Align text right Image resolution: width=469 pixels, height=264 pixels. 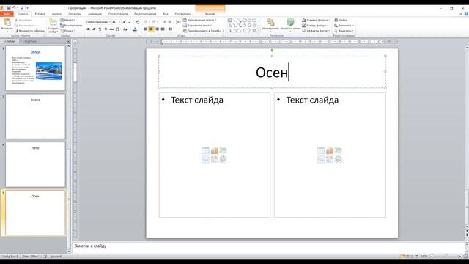point(157,29)
